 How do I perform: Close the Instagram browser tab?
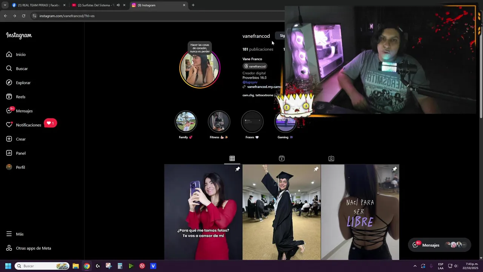184,5
